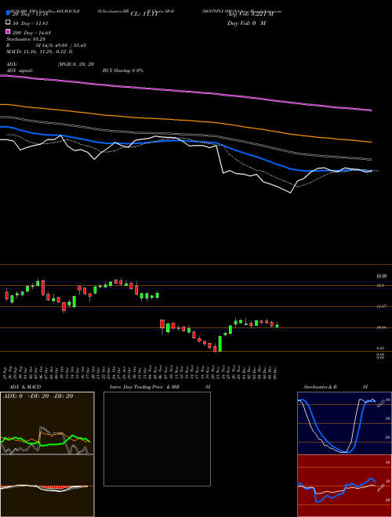Image resolution: width=392 pixels, height=517 pixels.
Task: Click the SI 14/3: 49.08 / 55.43 reading
Action: [x=60, y=45]
